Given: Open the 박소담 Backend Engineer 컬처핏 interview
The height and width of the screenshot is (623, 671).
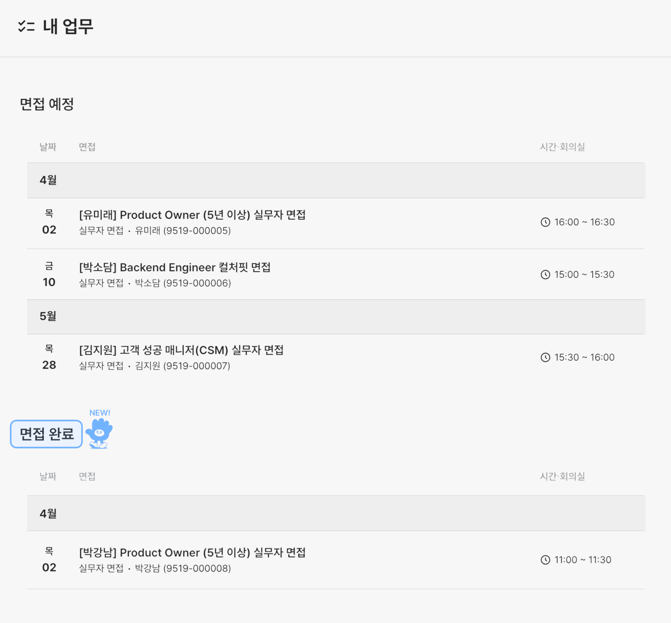Looking at the screenshot, I should point(175,268).
